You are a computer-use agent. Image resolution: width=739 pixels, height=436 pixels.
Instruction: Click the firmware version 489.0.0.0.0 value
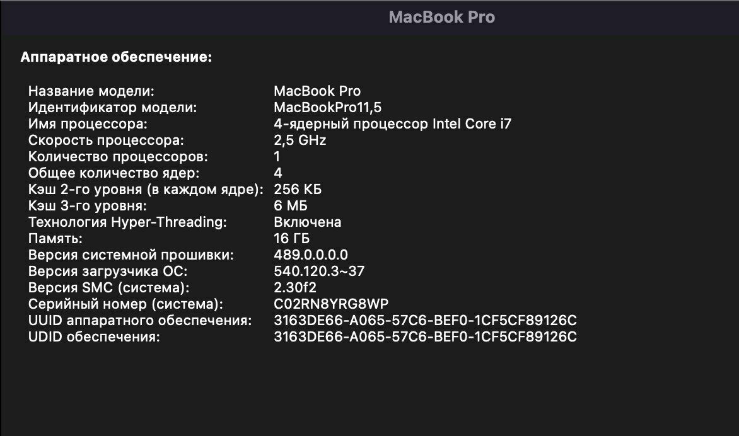(x=311, y=255)
